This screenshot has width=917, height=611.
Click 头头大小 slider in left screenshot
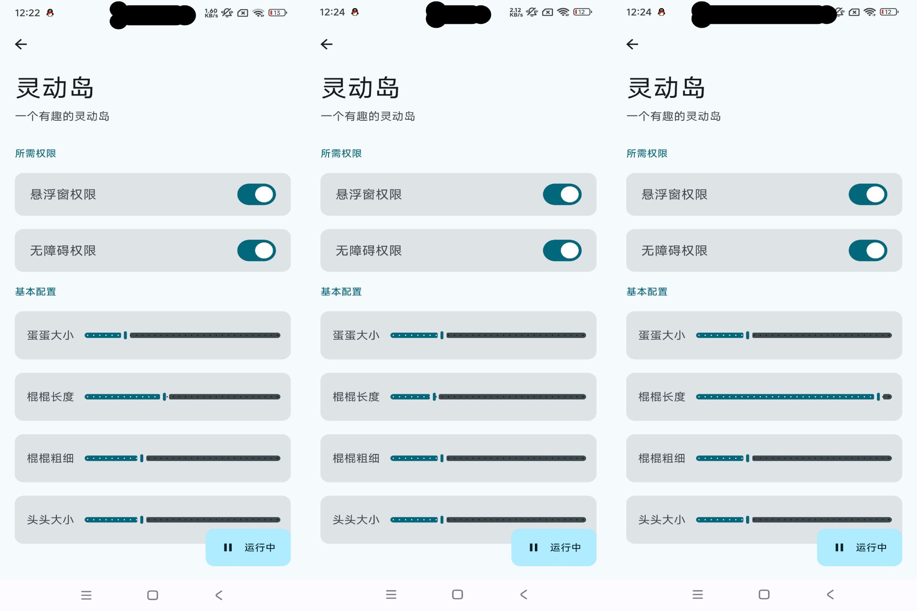[182, 520]
